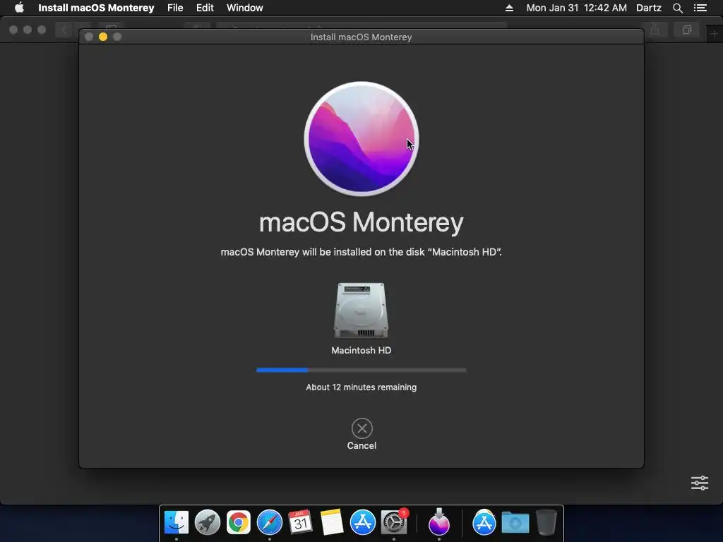Image resolution: width=723 pixels, height=542 pixels.
Task: Click the installation progress bar
Action: coord(361,370)
